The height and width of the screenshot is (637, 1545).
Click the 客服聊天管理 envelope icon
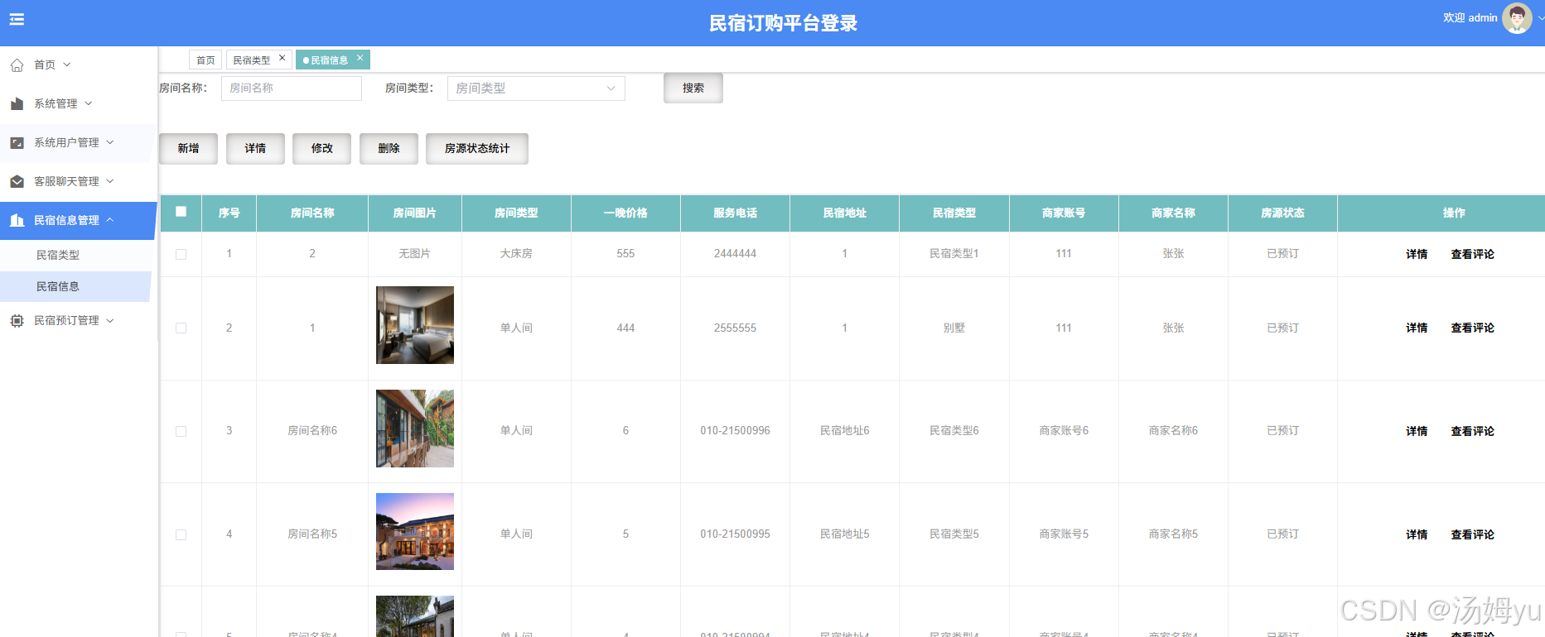coord(17,181)
